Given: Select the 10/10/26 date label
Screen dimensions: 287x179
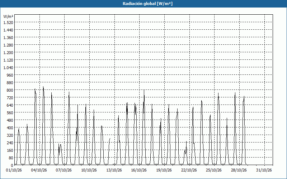Looking at the screenshot, I should [x=89, y=170].
